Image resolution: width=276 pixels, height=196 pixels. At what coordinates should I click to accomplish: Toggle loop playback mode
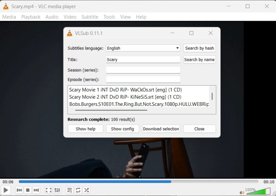78,190
